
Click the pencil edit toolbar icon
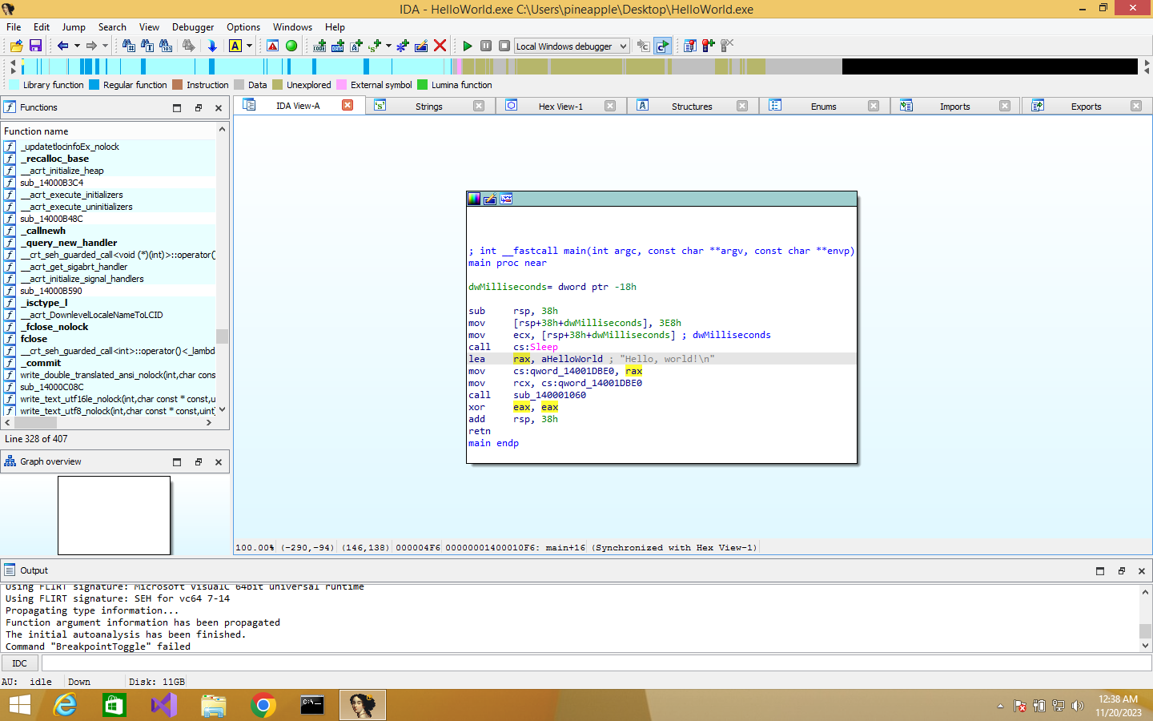click(421, 46)
